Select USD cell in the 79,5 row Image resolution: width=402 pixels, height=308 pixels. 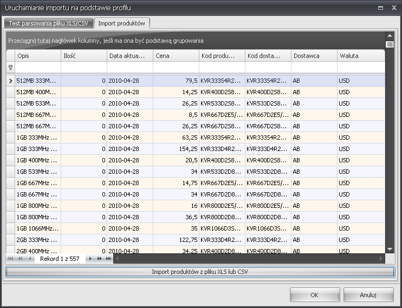[x=361, y=81]
